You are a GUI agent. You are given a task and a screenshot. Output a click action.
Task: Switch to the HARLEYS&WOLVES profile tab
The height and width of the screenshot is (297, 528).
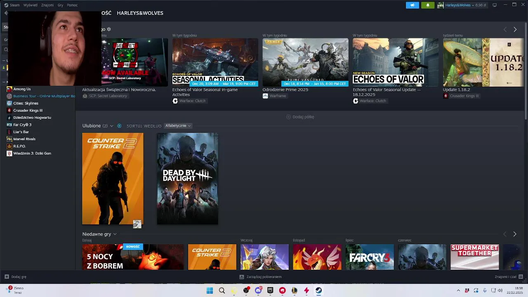140,13
